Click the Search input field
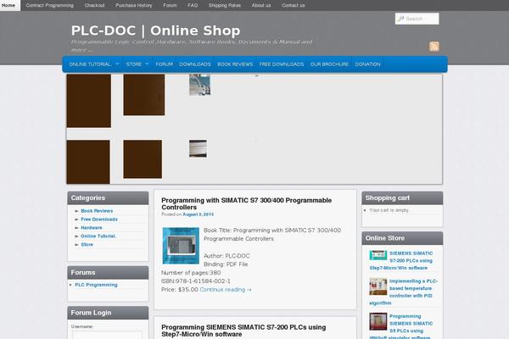Screen dimensions: 509x339 (417, 19)
